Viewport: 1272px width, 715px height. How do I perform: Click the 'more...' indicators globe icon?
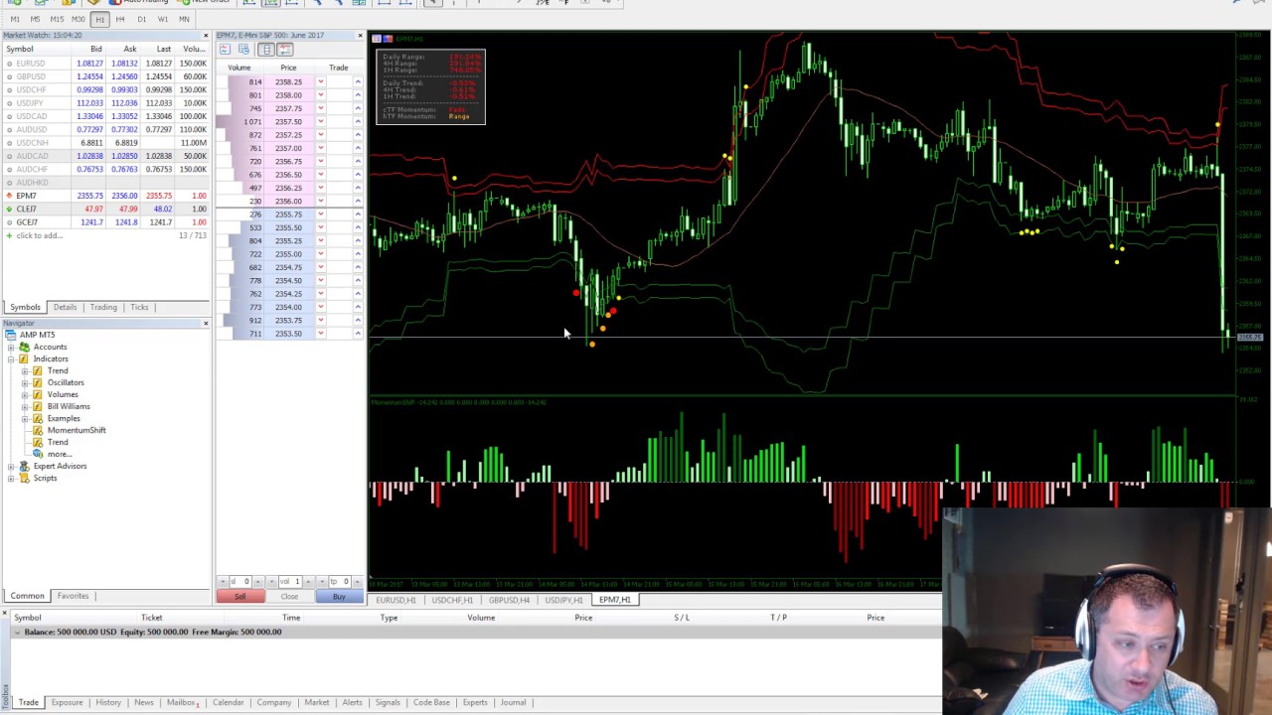click(38, 454)
